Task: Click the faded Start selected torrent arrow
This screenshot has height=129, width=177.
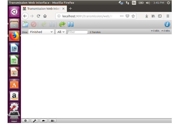Action: (x=44, y=24)
